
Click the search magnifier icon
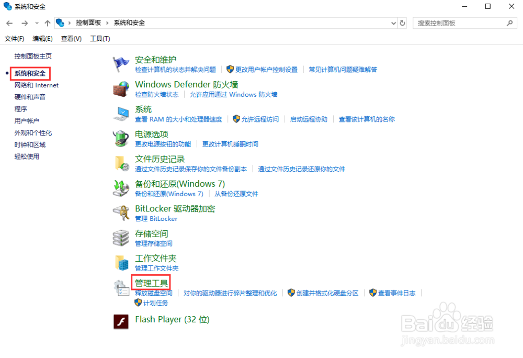tap(509, 23)
